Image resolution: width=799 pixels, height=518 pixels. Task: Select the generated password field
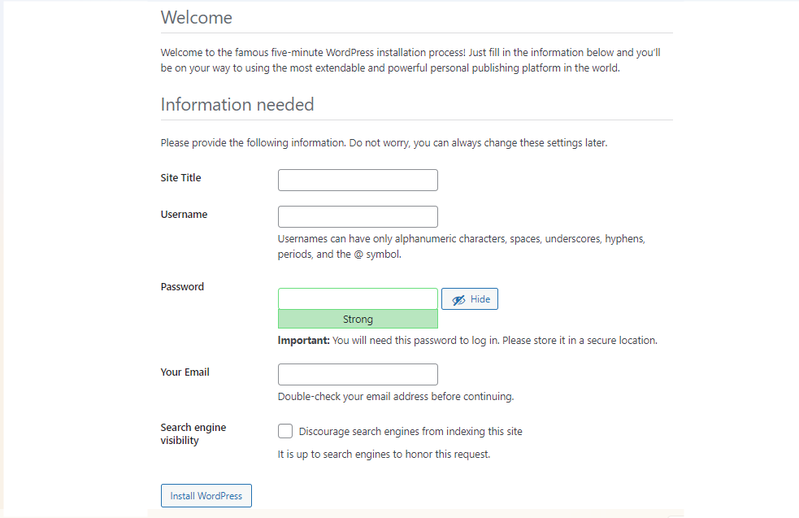[358, 298]
